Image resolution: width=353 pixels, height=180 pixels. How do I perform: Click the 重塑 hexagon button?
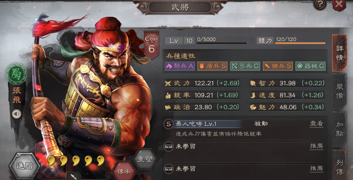pyautogui.click(x=145, y=160)
